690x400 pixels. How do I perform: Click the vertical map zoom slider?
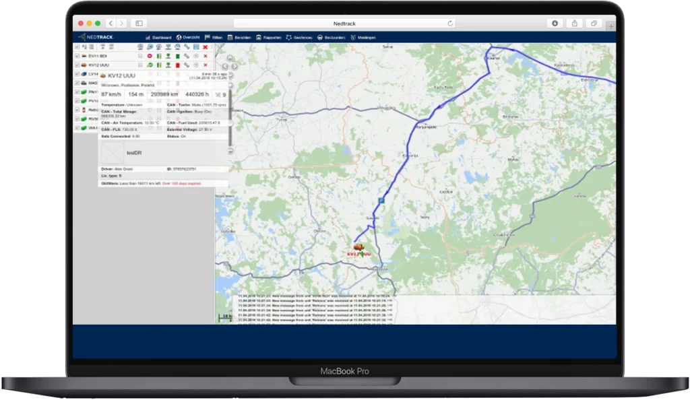[230, 116]
